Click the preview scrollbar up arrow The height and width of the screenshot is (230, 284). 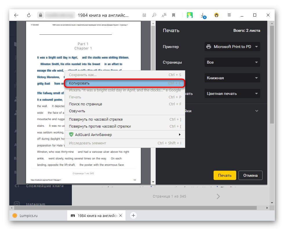click(x=153, y=23)
